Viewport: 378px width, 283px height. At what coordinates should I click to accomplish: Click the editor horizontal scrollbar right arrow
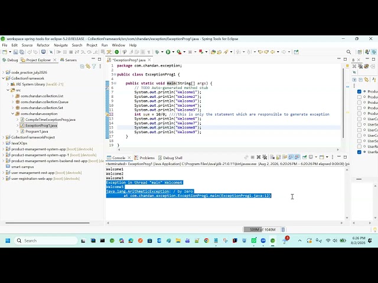(338, 149)
